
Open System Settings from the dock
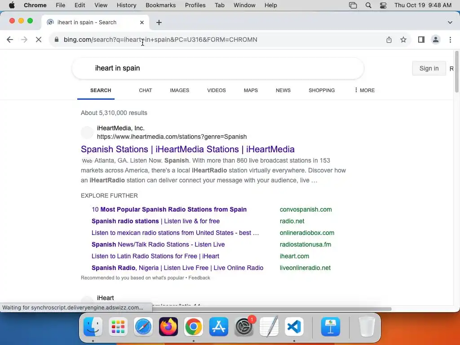point(244,327)
